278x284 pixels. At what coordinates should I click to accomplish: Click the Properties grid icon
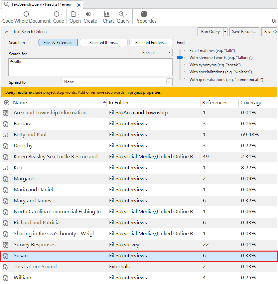pos(144,14)
